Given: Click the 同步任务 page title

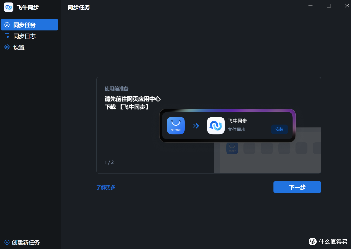Looking at the screenshot, I should pos(79,7).
